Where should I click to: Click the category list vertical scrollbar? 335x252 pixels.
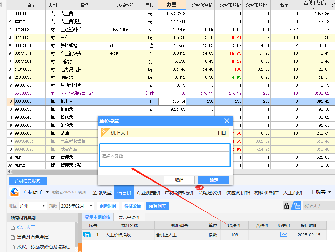[76, 235]
